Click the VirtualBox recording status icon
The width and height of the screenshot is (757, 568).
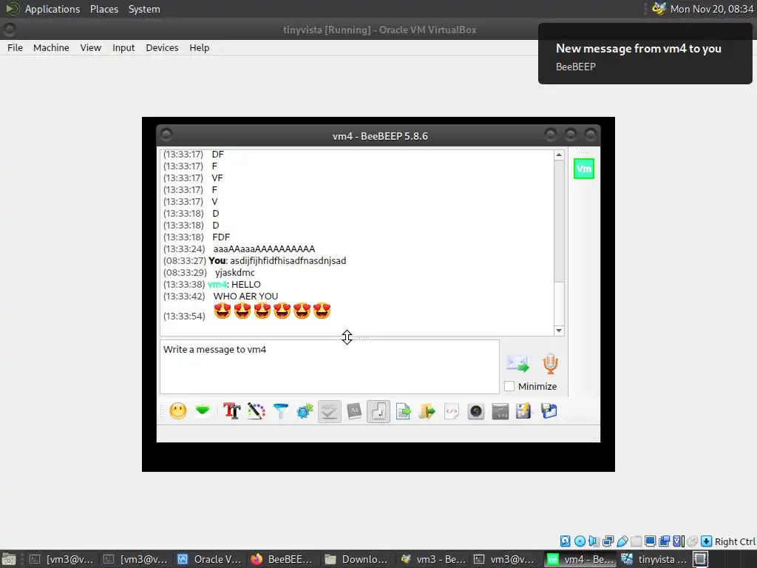665,541
